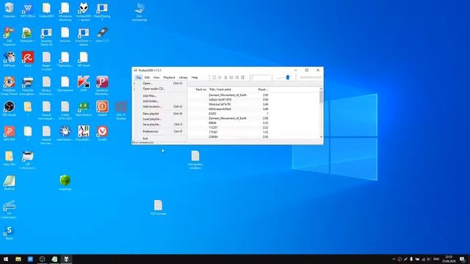This screenshot has width=470, height=264.
Task: Open File Explorer from the taskbar
Action: pos(18,259)
